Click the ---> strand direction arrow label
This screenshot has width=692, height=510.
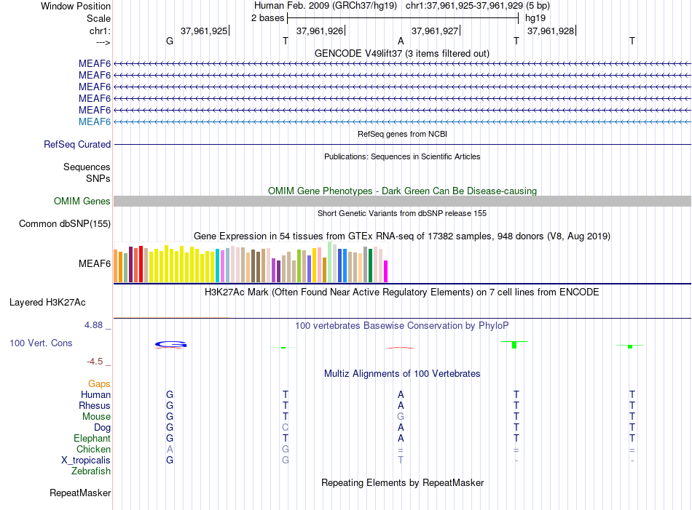(103, 42)
